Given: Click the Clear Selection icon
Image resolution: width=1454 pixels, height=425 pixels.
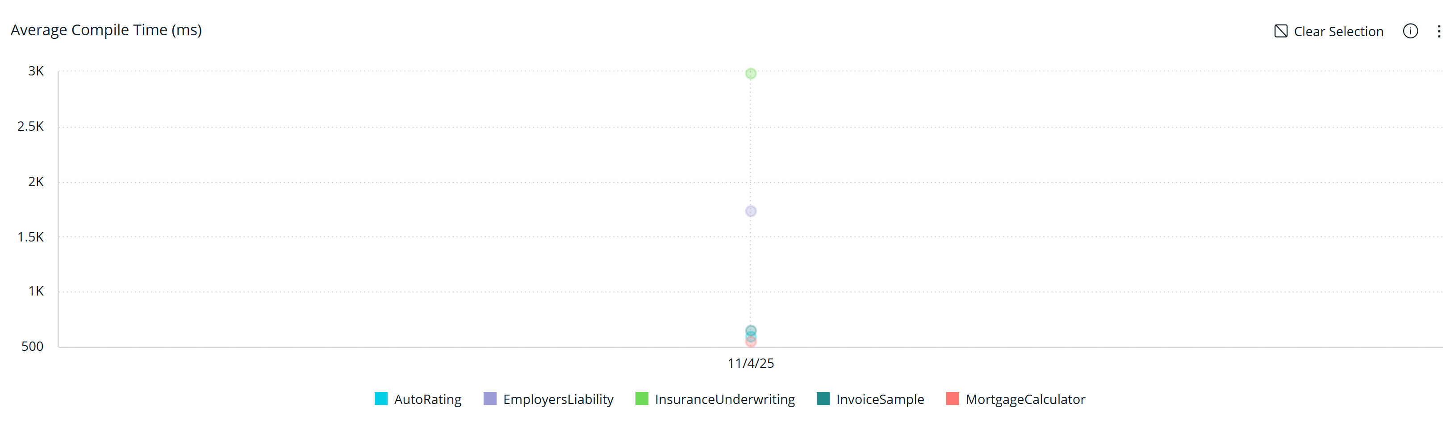Looking at the screenshot, I should [x=1281, y=31].
